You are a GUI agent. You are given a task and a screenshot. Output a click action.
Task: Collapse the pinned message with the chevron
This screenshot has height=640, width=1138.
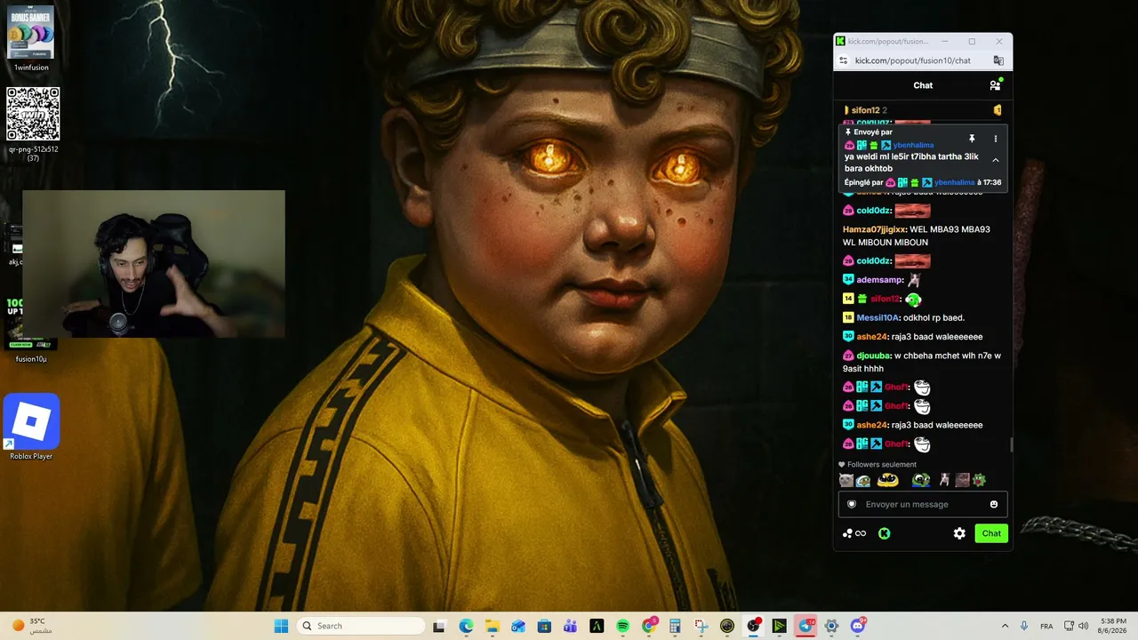[995, 160]
